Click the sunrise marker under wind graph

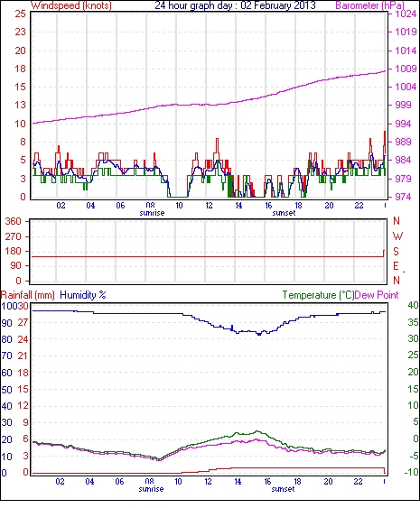click(152, 213)
